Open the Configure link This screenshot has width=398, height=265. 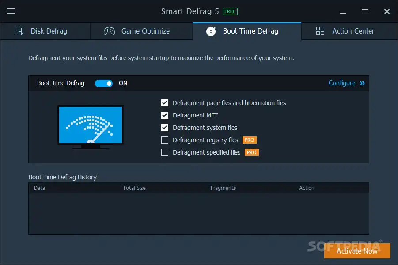coord(342,83)
